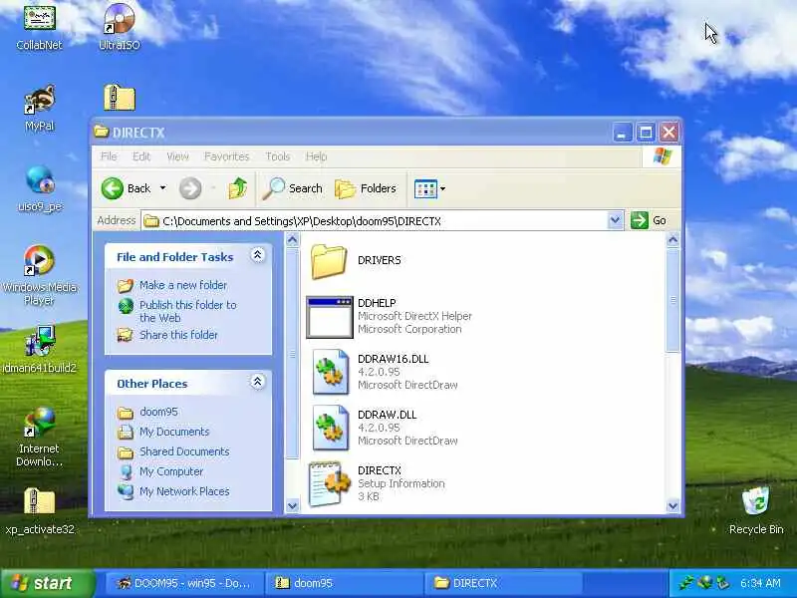
Task: Go up one folder level
Action: click(x=237, y=188)
